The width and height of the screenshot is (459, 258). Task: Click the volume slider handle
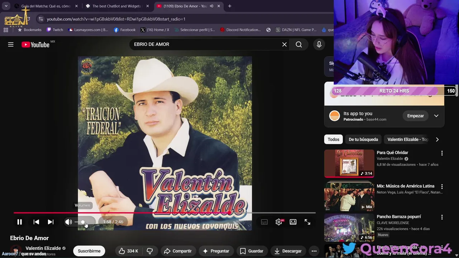[83, 222]
